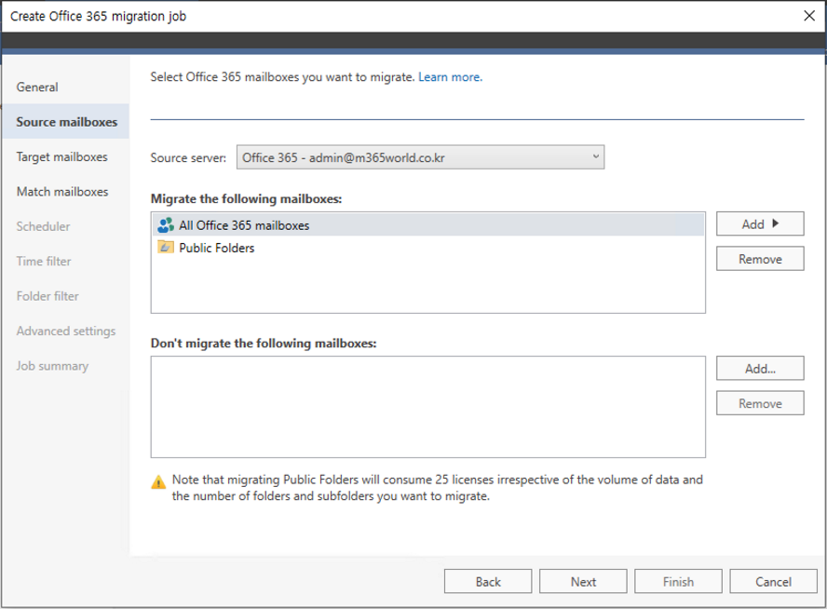Go to the Advanced settings step
Screen dimensions: 827x609
pos(66,331)
